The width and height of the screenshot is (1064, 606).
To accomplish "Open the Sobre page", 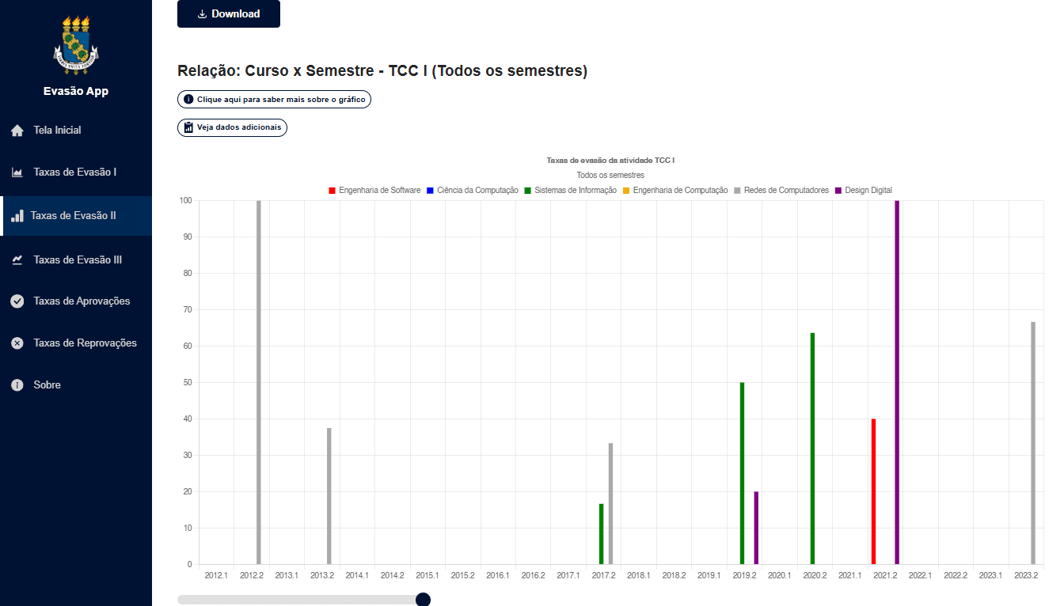I will [x=76, y=385].
